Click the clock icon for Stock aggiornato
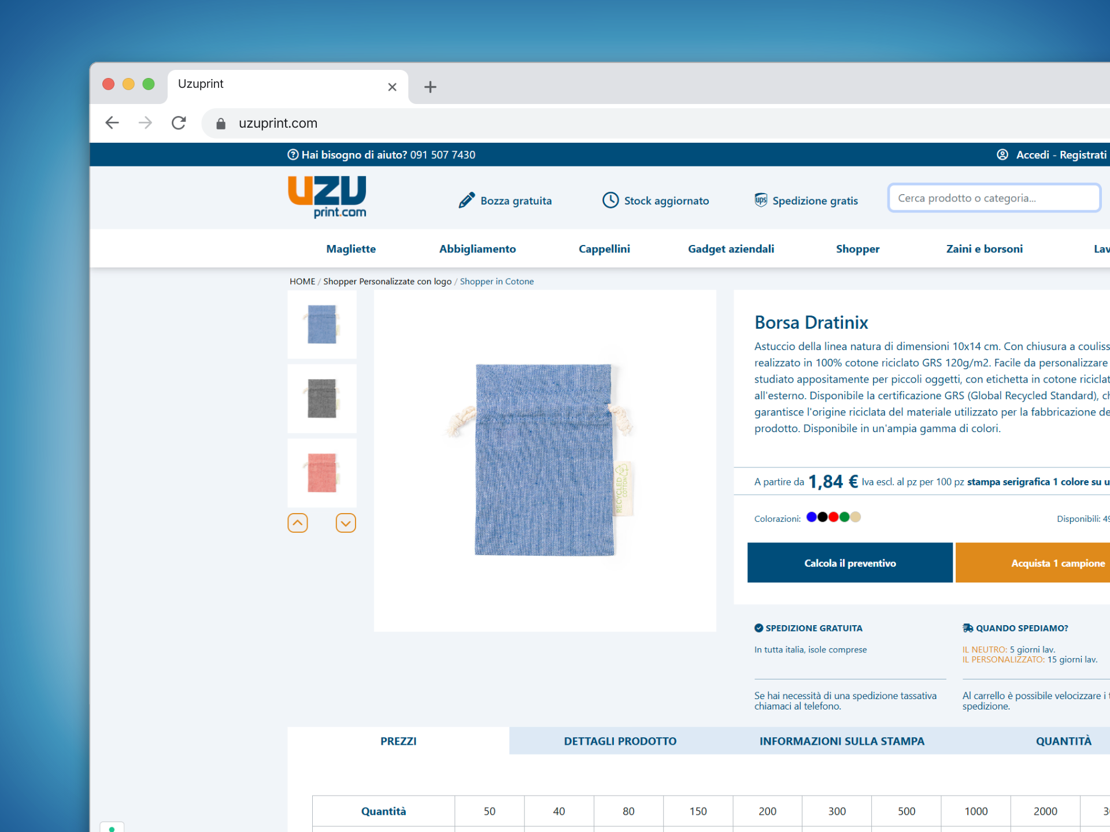 click(x=610, y=200)
